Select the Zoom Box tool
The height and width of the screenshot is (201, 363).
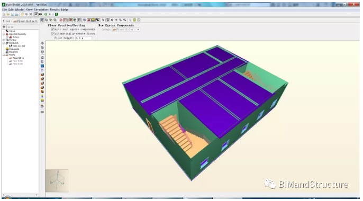[x=124, y=20]
